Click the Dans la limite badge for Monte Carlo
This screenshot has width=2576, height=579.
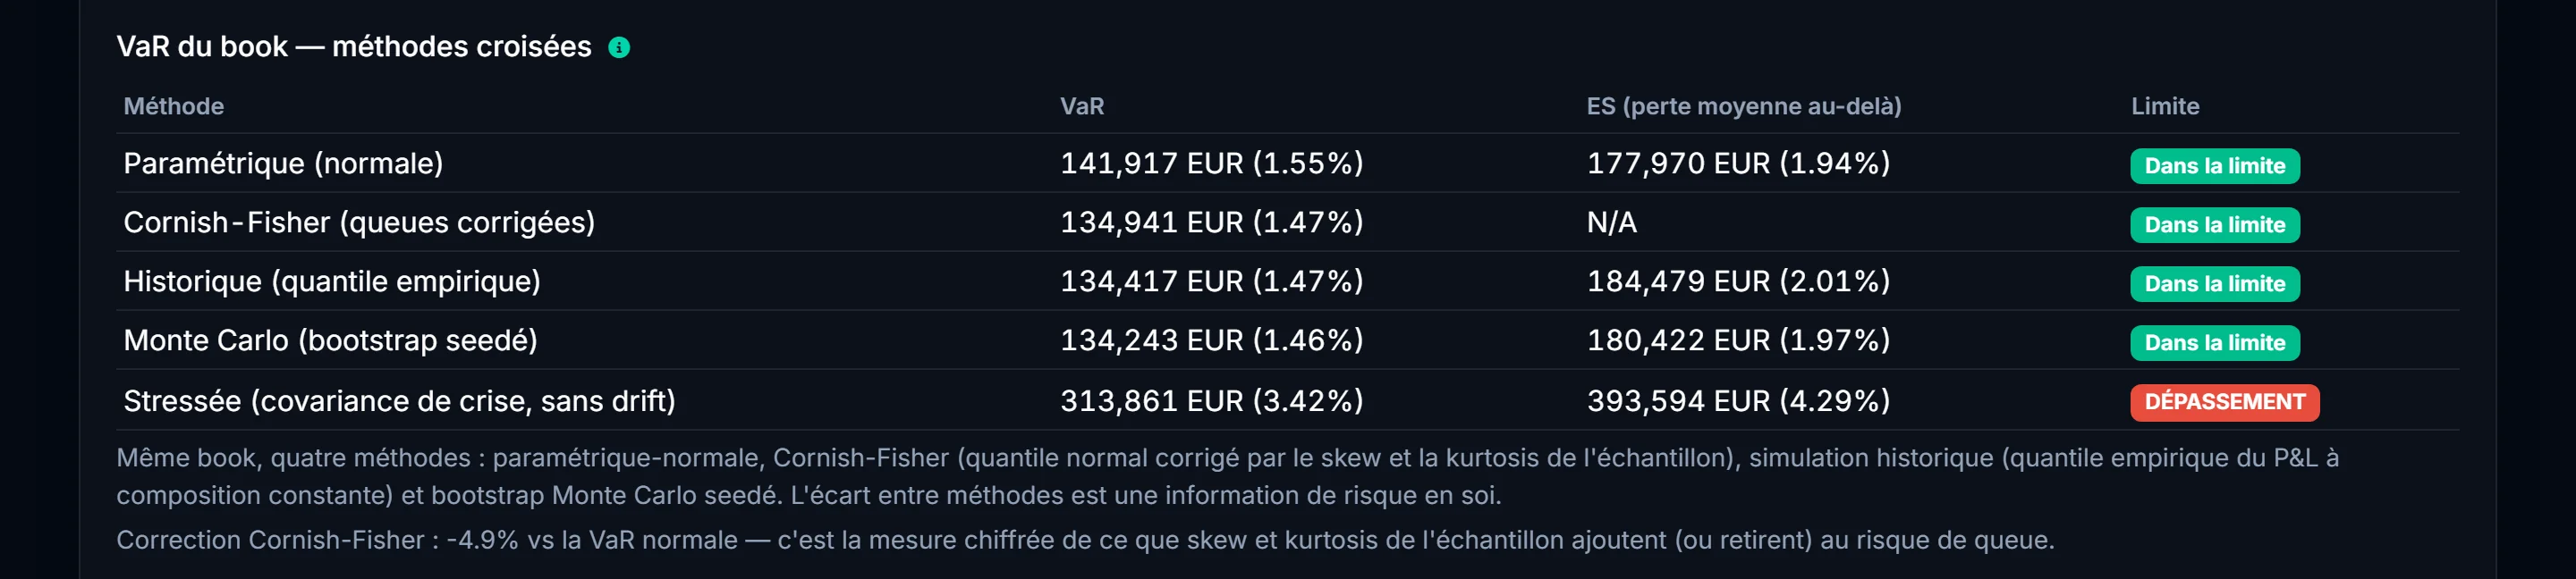pyautogui.click(x=2214, y=342)
